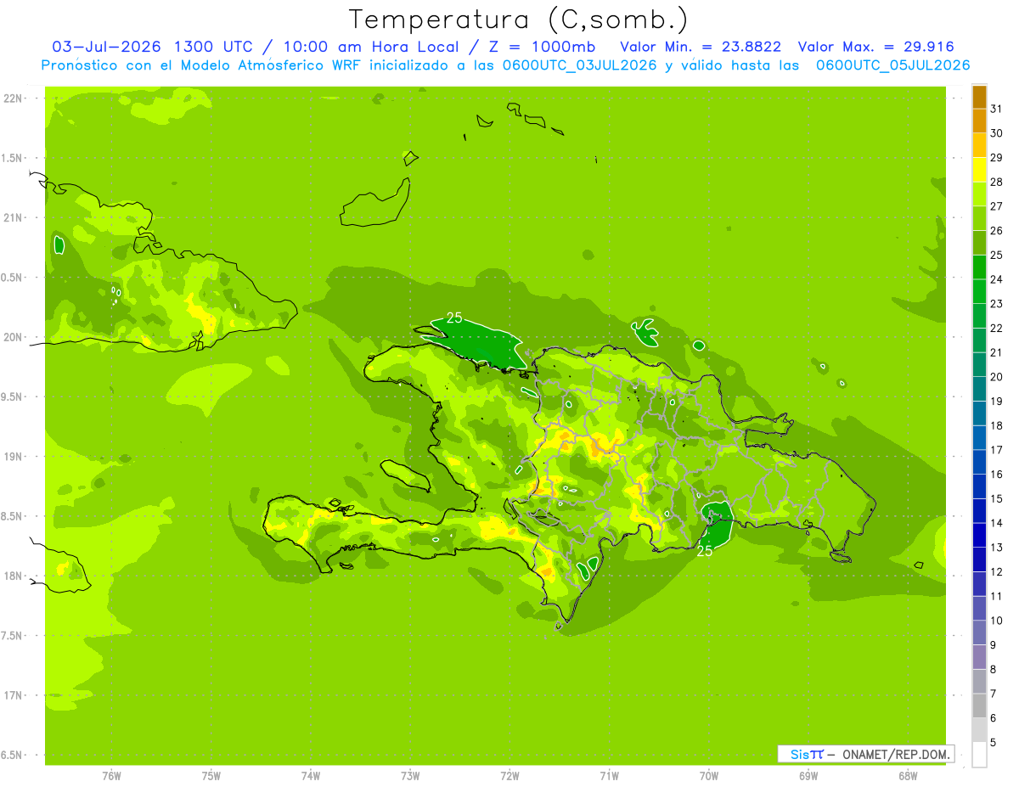
Task: Click the WRF model forecast description line
Action: click(x=506, y=65)
